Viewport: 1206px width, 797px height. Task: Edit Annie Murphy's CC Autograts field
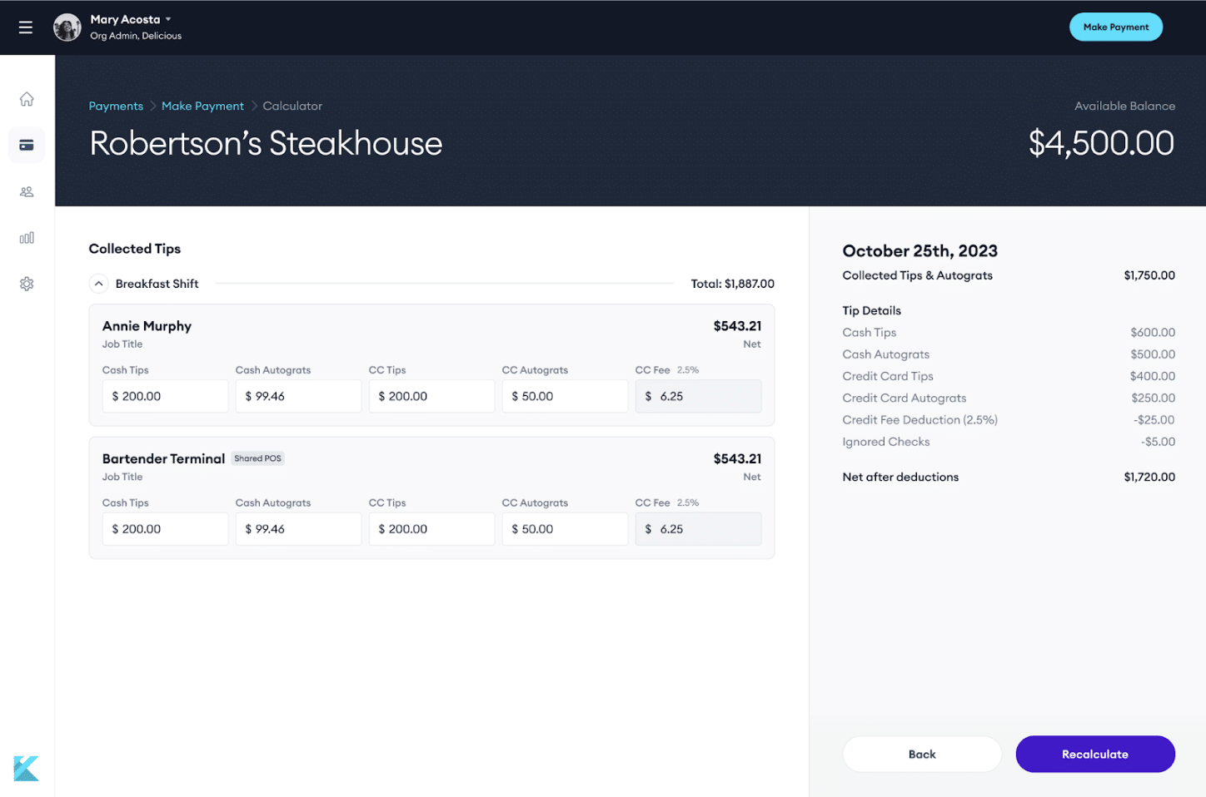[565, 396]
